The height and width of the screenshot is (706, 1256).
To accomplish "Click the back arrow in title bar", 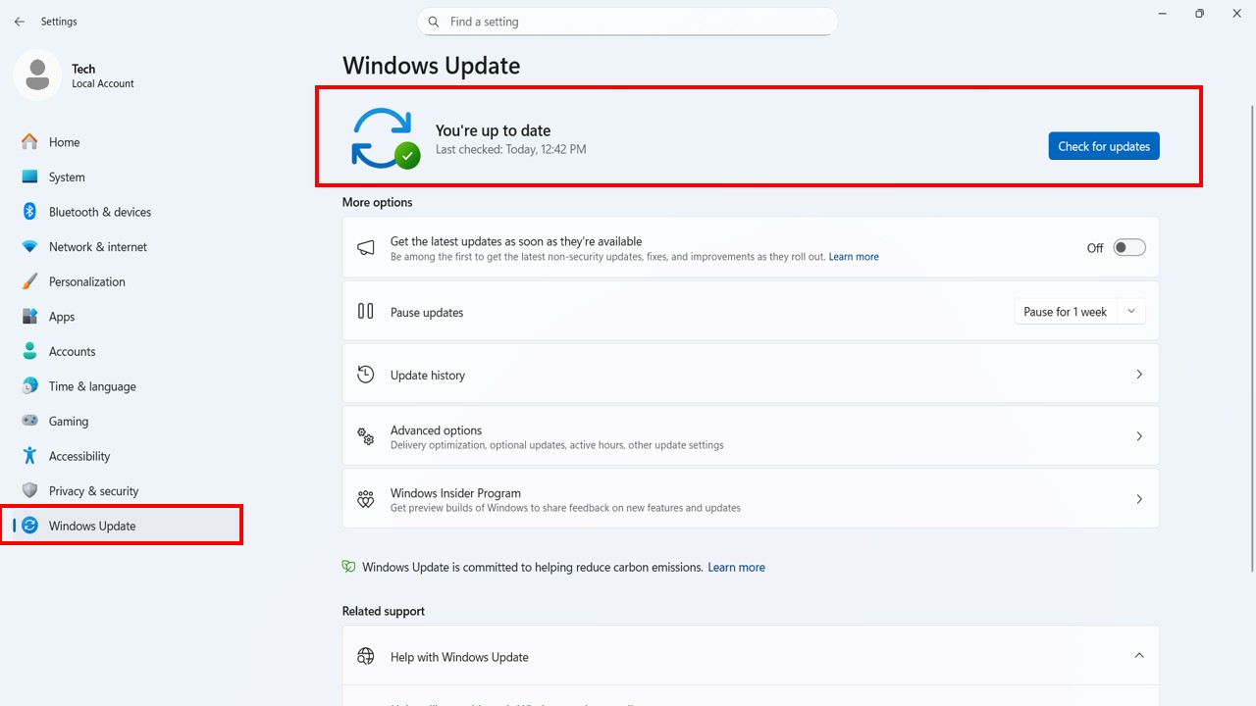I will (20, 22).
